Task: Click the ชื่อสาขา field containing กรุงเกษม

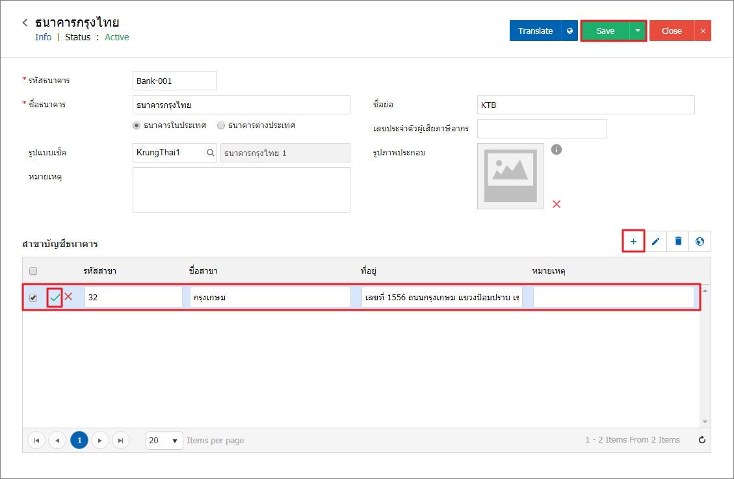Action: click(x=270, y=297)
